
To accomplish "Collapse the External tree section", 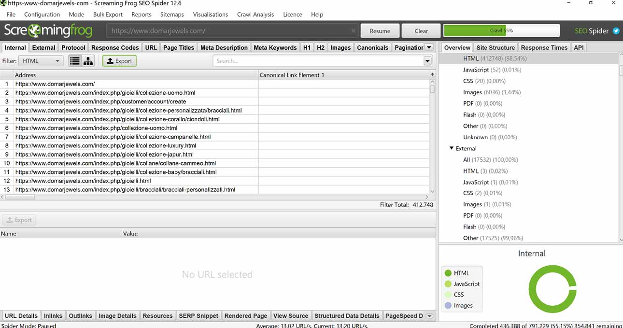I will 452,148.
